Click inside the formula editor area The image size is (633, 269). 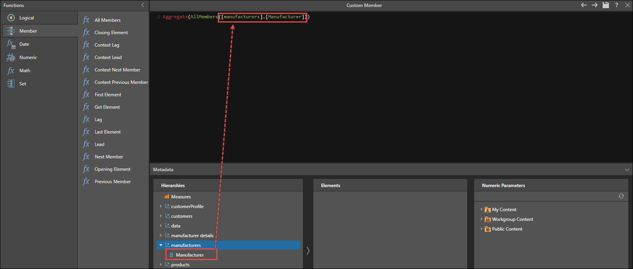[388, 89]
